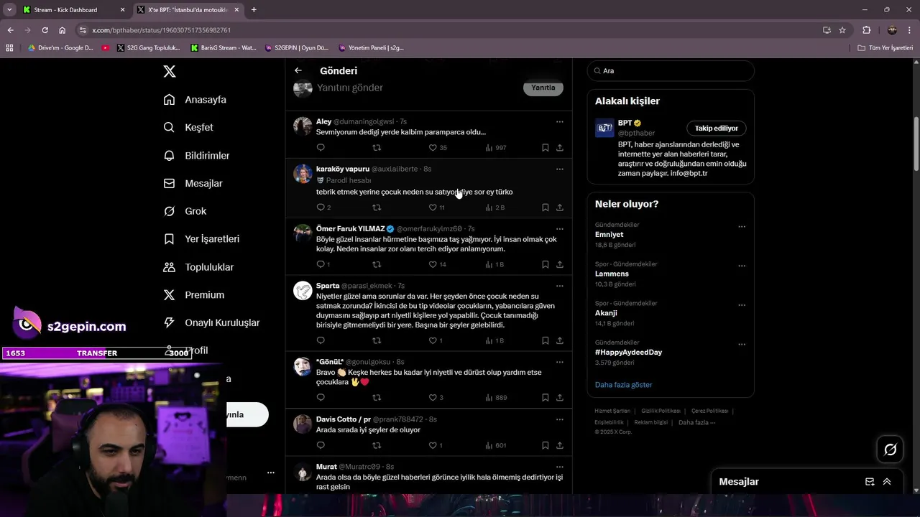Click the Ara search field
This screenshot has height=517, width=920.
[671, 70]
